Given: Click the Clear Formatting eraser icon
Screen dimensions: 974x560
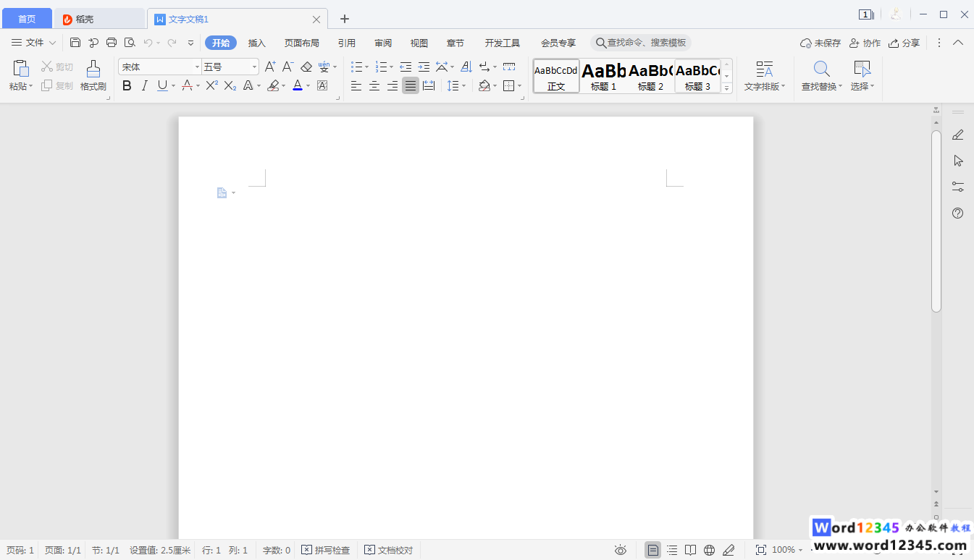Looking at the screenshot, I should [306, 67].
